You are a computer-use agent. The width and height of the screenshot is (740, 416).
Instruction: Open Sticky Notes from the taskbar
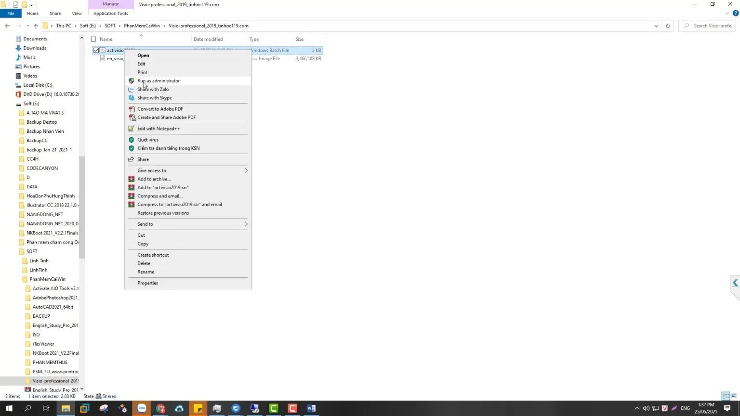(x=198, y=408)
